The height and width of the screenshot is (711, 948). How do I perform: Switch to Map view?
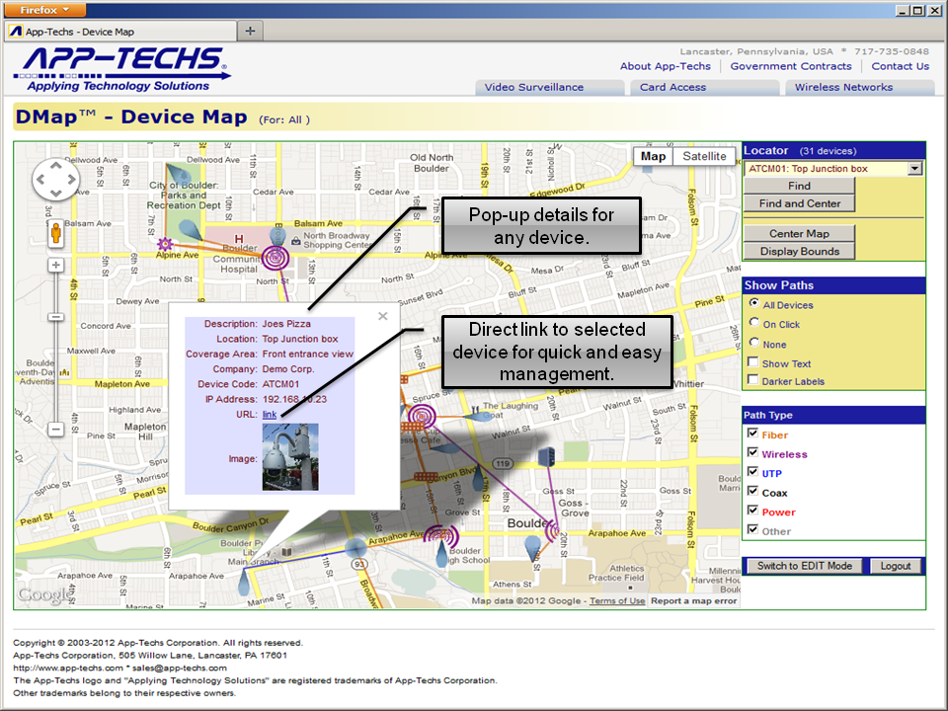pos(653,156)
